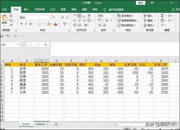Expand the number format combo box
The height and width of the screenshot is (130, 180).
point(112,16)
